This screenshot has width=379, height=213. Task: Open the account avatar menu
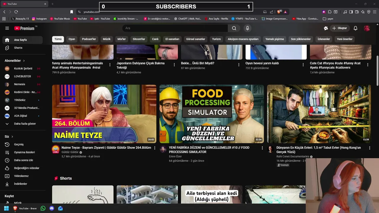(367, 28)
